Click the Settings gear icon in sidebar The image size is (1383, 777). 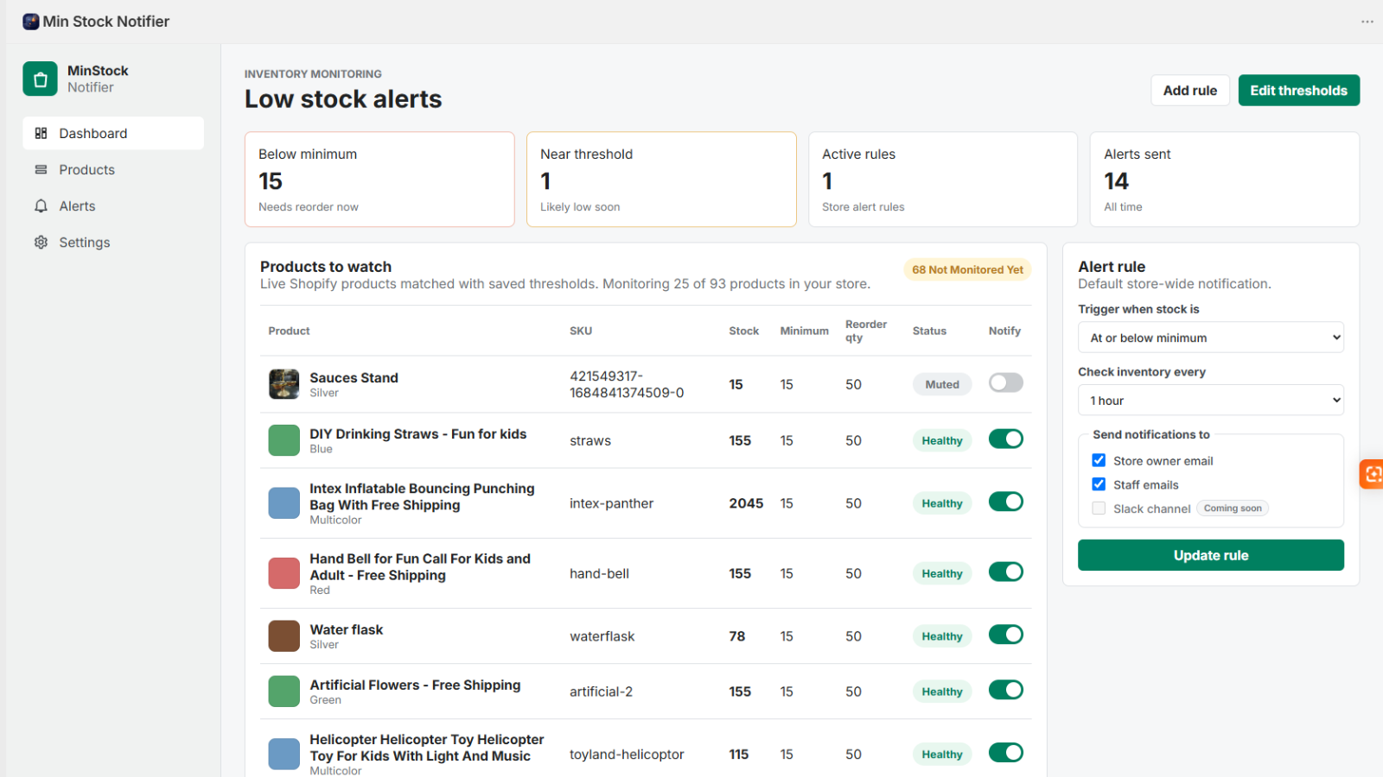coord(41,242)
